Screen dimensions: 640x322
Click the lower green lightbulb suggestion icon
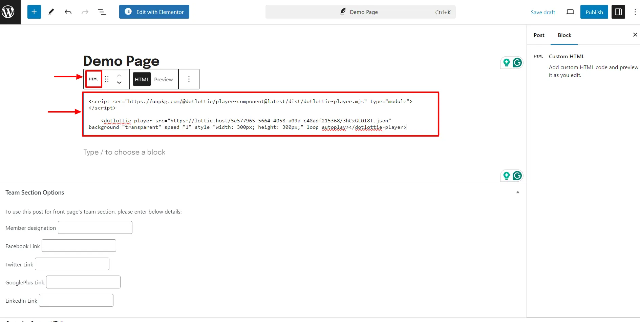pyautogui.click(x=506, y=176)
